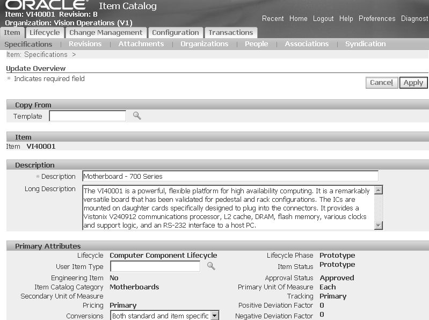Open the Conversions dropdown
The width and height of the screenshot is (429, 320).
click(165, 315)
